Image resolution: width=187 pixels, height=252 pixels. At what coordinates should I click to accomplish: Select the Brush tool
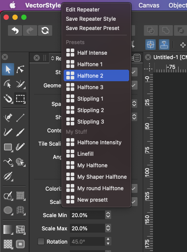click(20, 132)
